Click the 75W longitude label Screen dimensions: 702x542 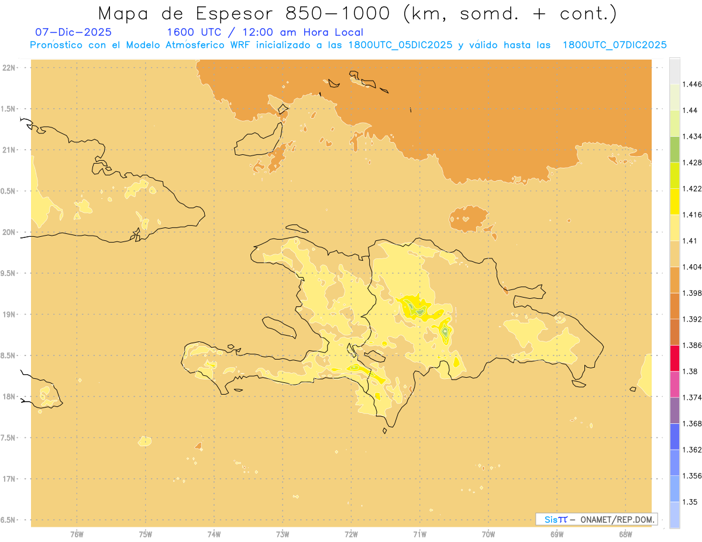point(146,534)
